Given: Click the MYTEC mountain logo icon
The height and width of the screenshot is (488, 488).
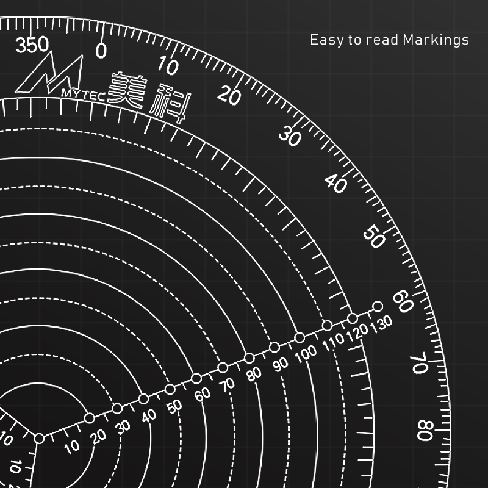Looking at the screenshot, I should point(50,74).
